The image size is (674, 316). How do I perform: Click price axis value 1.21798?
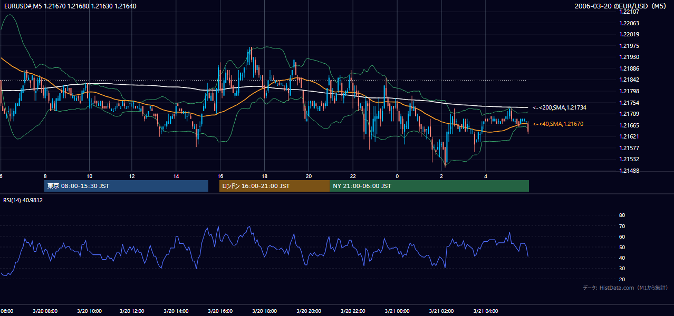628,91
